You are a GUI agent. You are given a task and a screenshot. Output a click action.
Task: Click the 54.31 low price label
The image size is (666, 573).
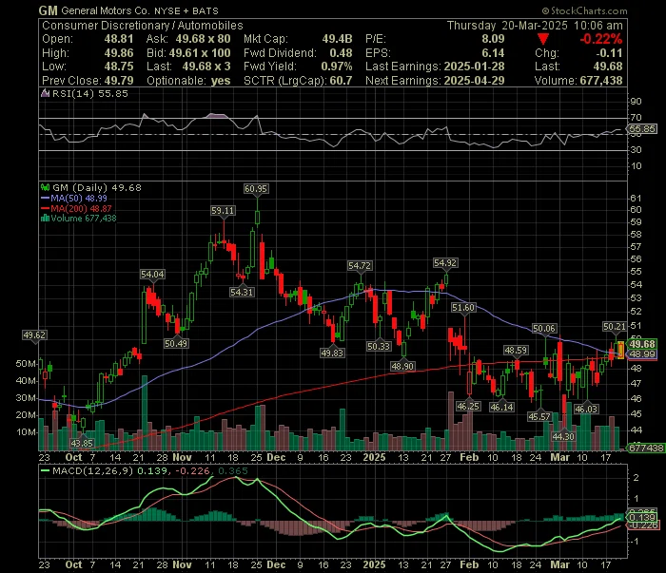[242, 292]
